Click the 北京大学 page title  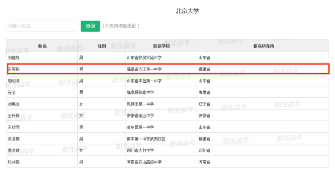pyautogui.click(x=187, y=11)
